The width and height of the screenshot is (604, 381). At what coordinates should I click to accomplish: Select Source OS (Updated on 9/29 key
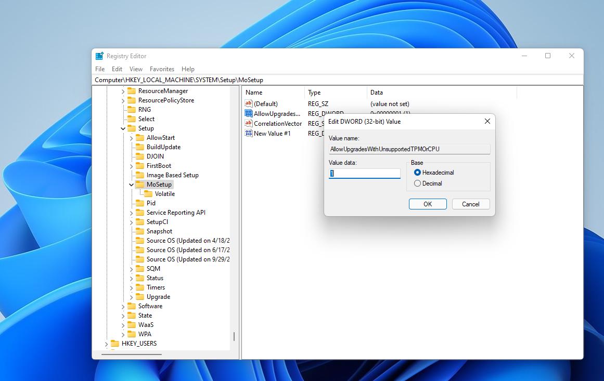coord(188,259)
